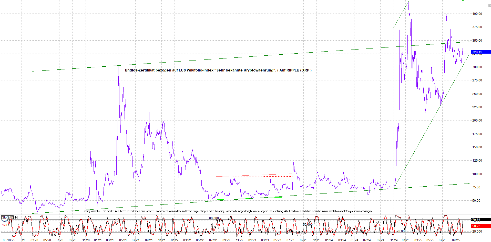491x242 pixels.
Task: Click the 400.00 price axis label
Action: [477, 14]
